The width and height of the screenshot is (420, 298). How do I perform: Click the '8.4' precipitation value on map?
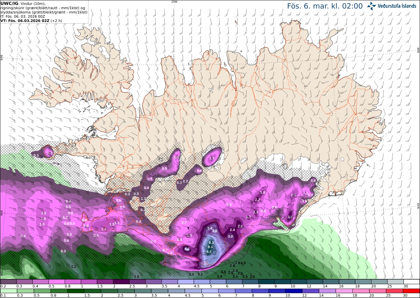pos(211,247)
